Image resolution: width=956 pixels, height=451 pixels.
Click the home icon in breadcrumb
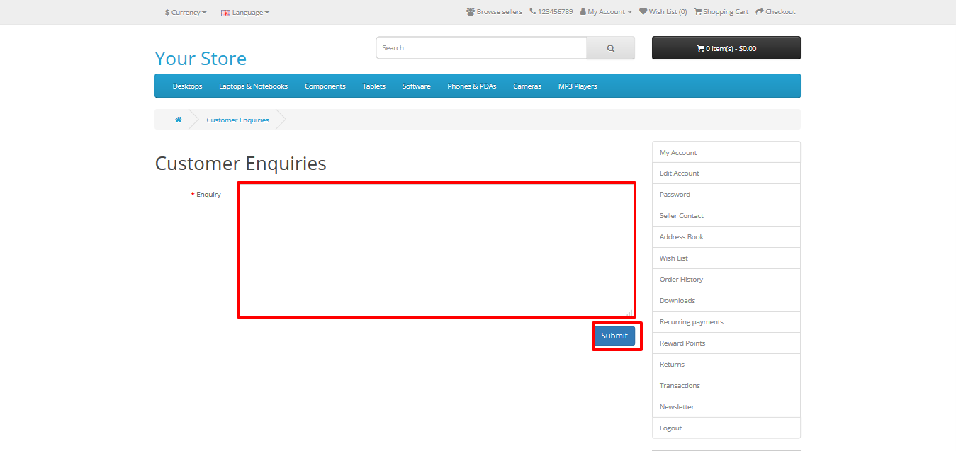[179, 120]
